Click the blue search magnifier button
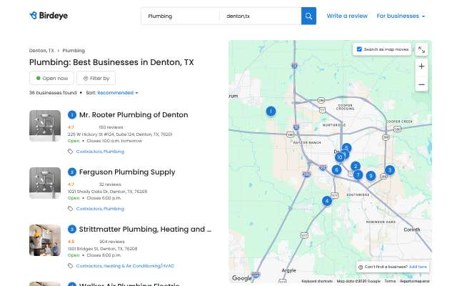Viewport: 457px width, 286px height. (308, 16)
